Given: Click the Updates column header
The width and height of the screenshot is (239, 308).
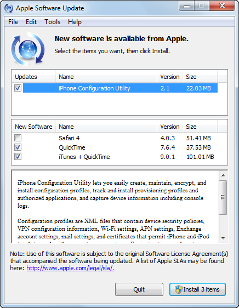Looking at the screenshot, I should [33, 77].
